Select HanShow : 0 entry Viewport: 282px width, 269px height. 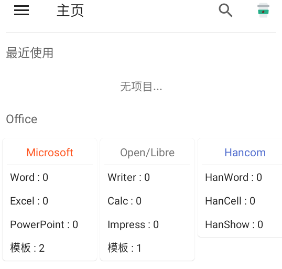(x=234, y=224)
